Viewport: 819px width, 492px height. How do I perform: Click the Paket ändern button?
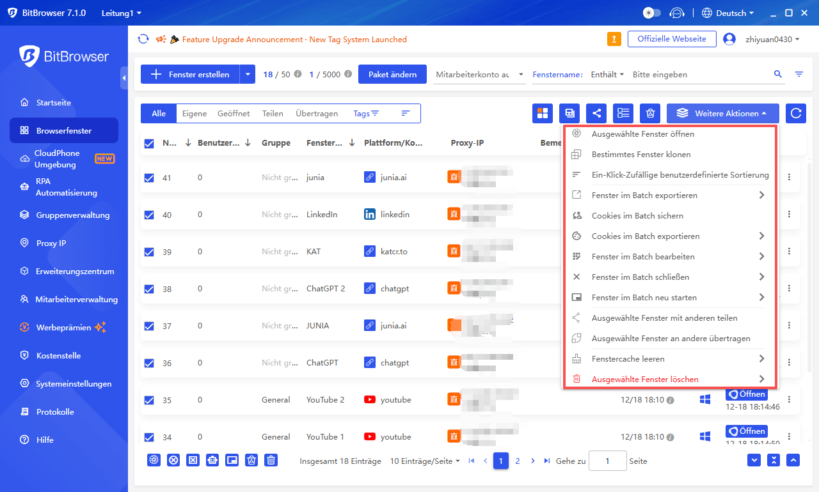click(393, 74)
